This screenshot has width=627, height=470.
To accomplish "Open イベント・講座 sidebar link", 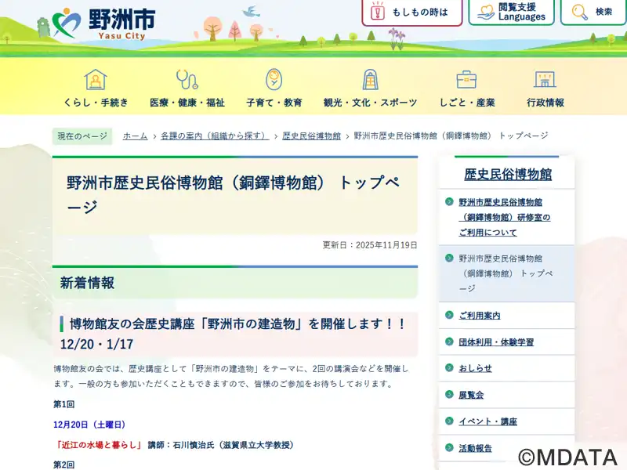I will (x=487, y=421).
